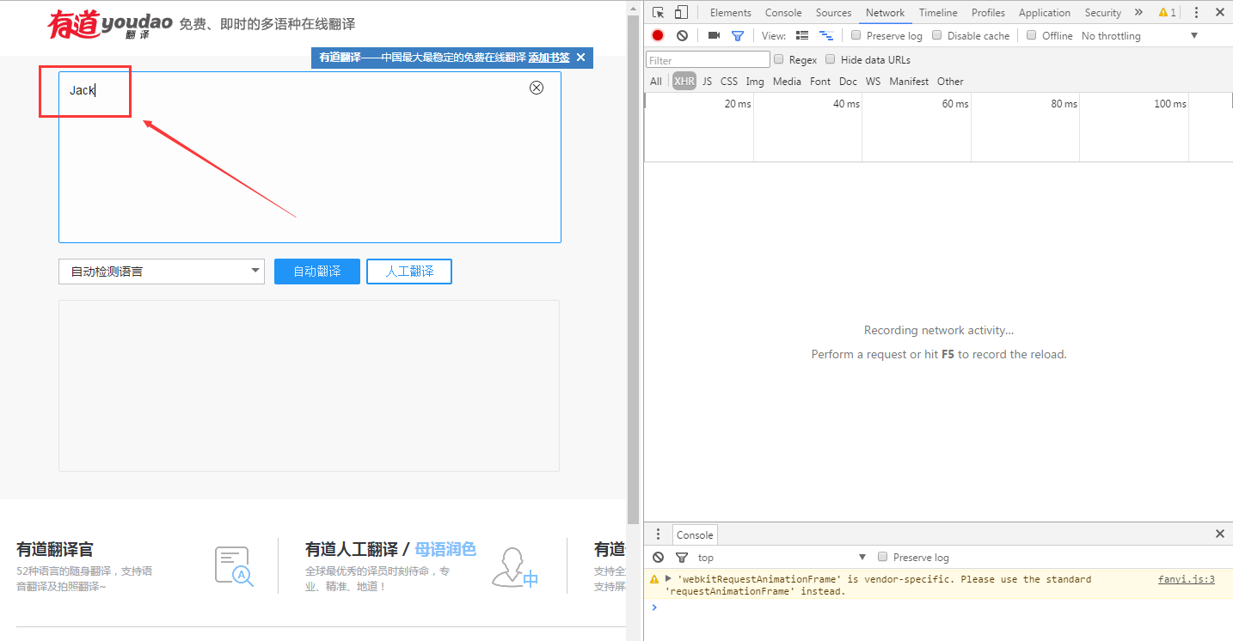Enable Preserve log in the console drawer
1233x641 pixels.
point(882,557)
